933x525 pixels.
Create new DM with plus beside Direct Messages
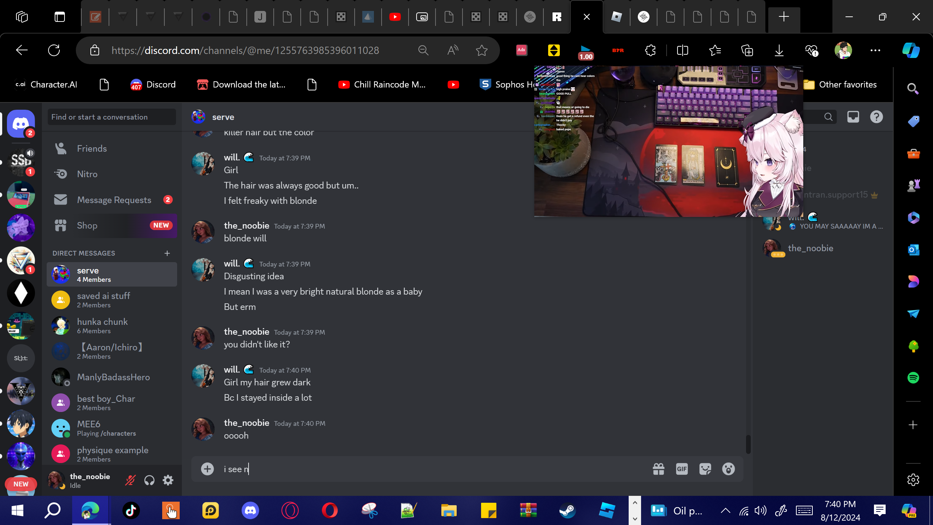[x=167, y=253]
